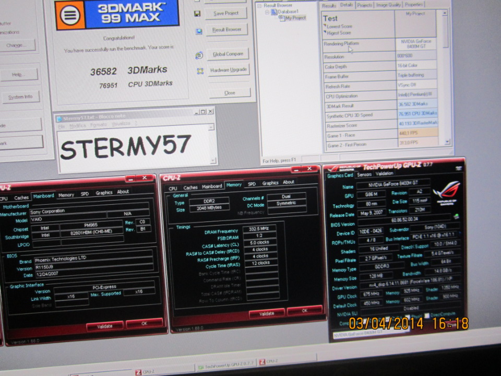Screen dimensions: 501x376
Task: Select My Project in the result tree
Action: [x=295, y=18]
